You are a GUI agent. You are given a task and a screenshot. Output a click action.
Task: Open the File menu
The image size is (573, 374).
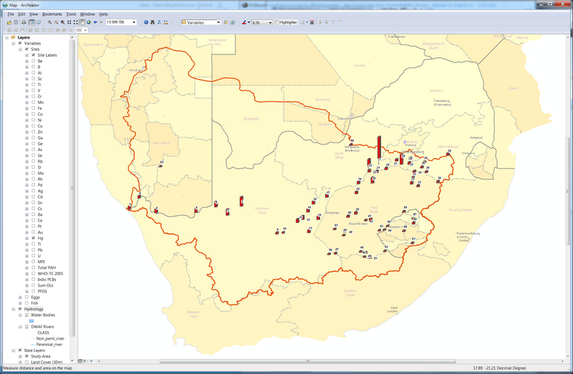point(11,14)
